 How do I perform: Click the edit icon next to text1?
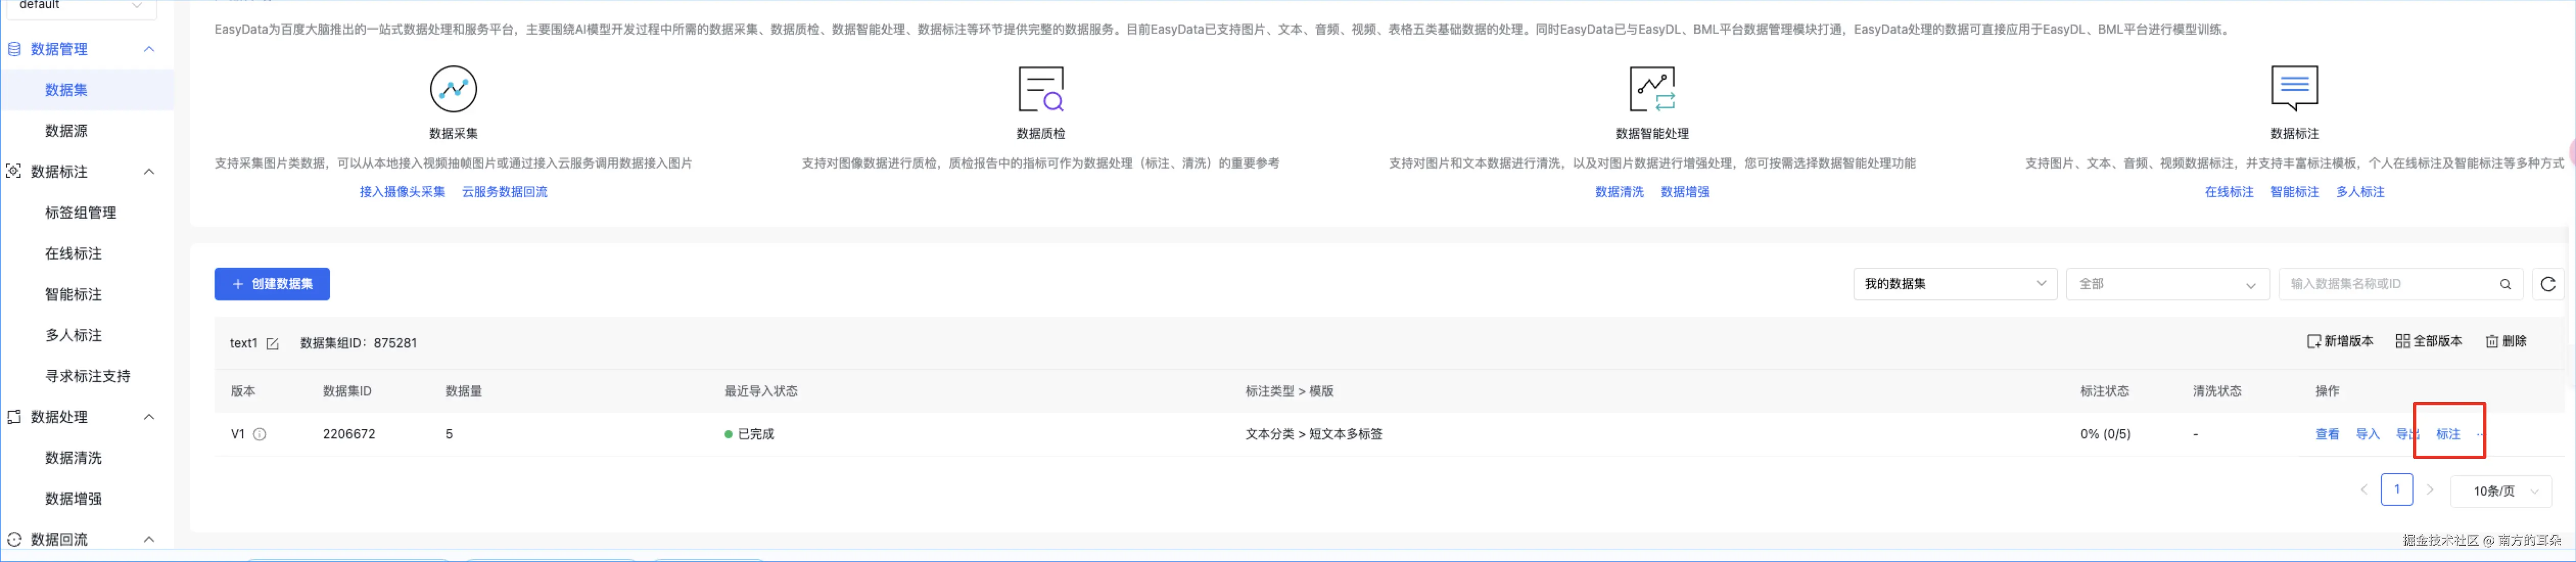tap(272, 343)
